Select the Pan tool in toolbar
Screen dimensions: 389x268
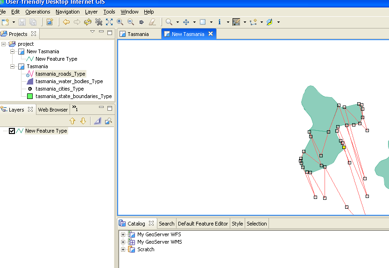pyautogui.click(x=186, y=22)
